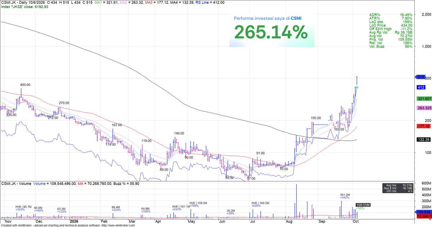
Task: Click the 400.00 swing high label
Action: pos(25,85)
